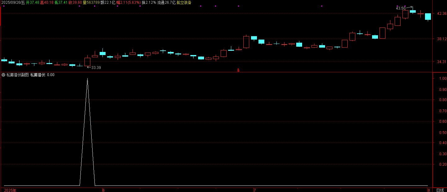447x192 pixels.
Task: Collapse the 私募潜伏副图 indicator panel arrow
Action: 3,75
